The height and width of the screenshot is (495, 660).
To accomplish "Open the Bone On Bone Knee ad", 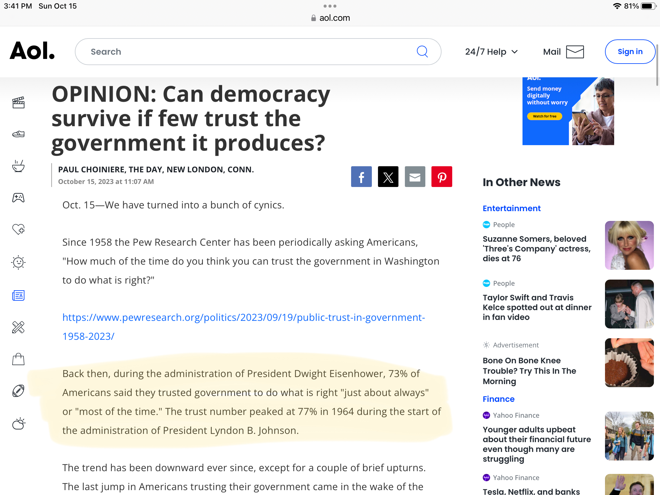I will (x=530, y=371).
